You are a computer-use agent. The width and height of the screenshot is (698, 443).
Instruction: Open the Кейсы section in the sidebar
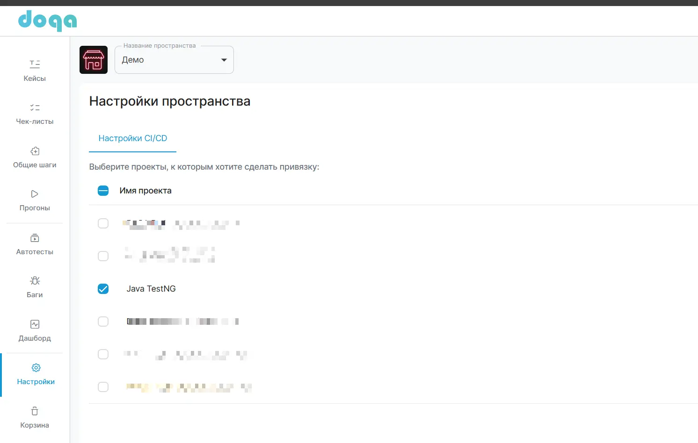[x=34, y=70]
